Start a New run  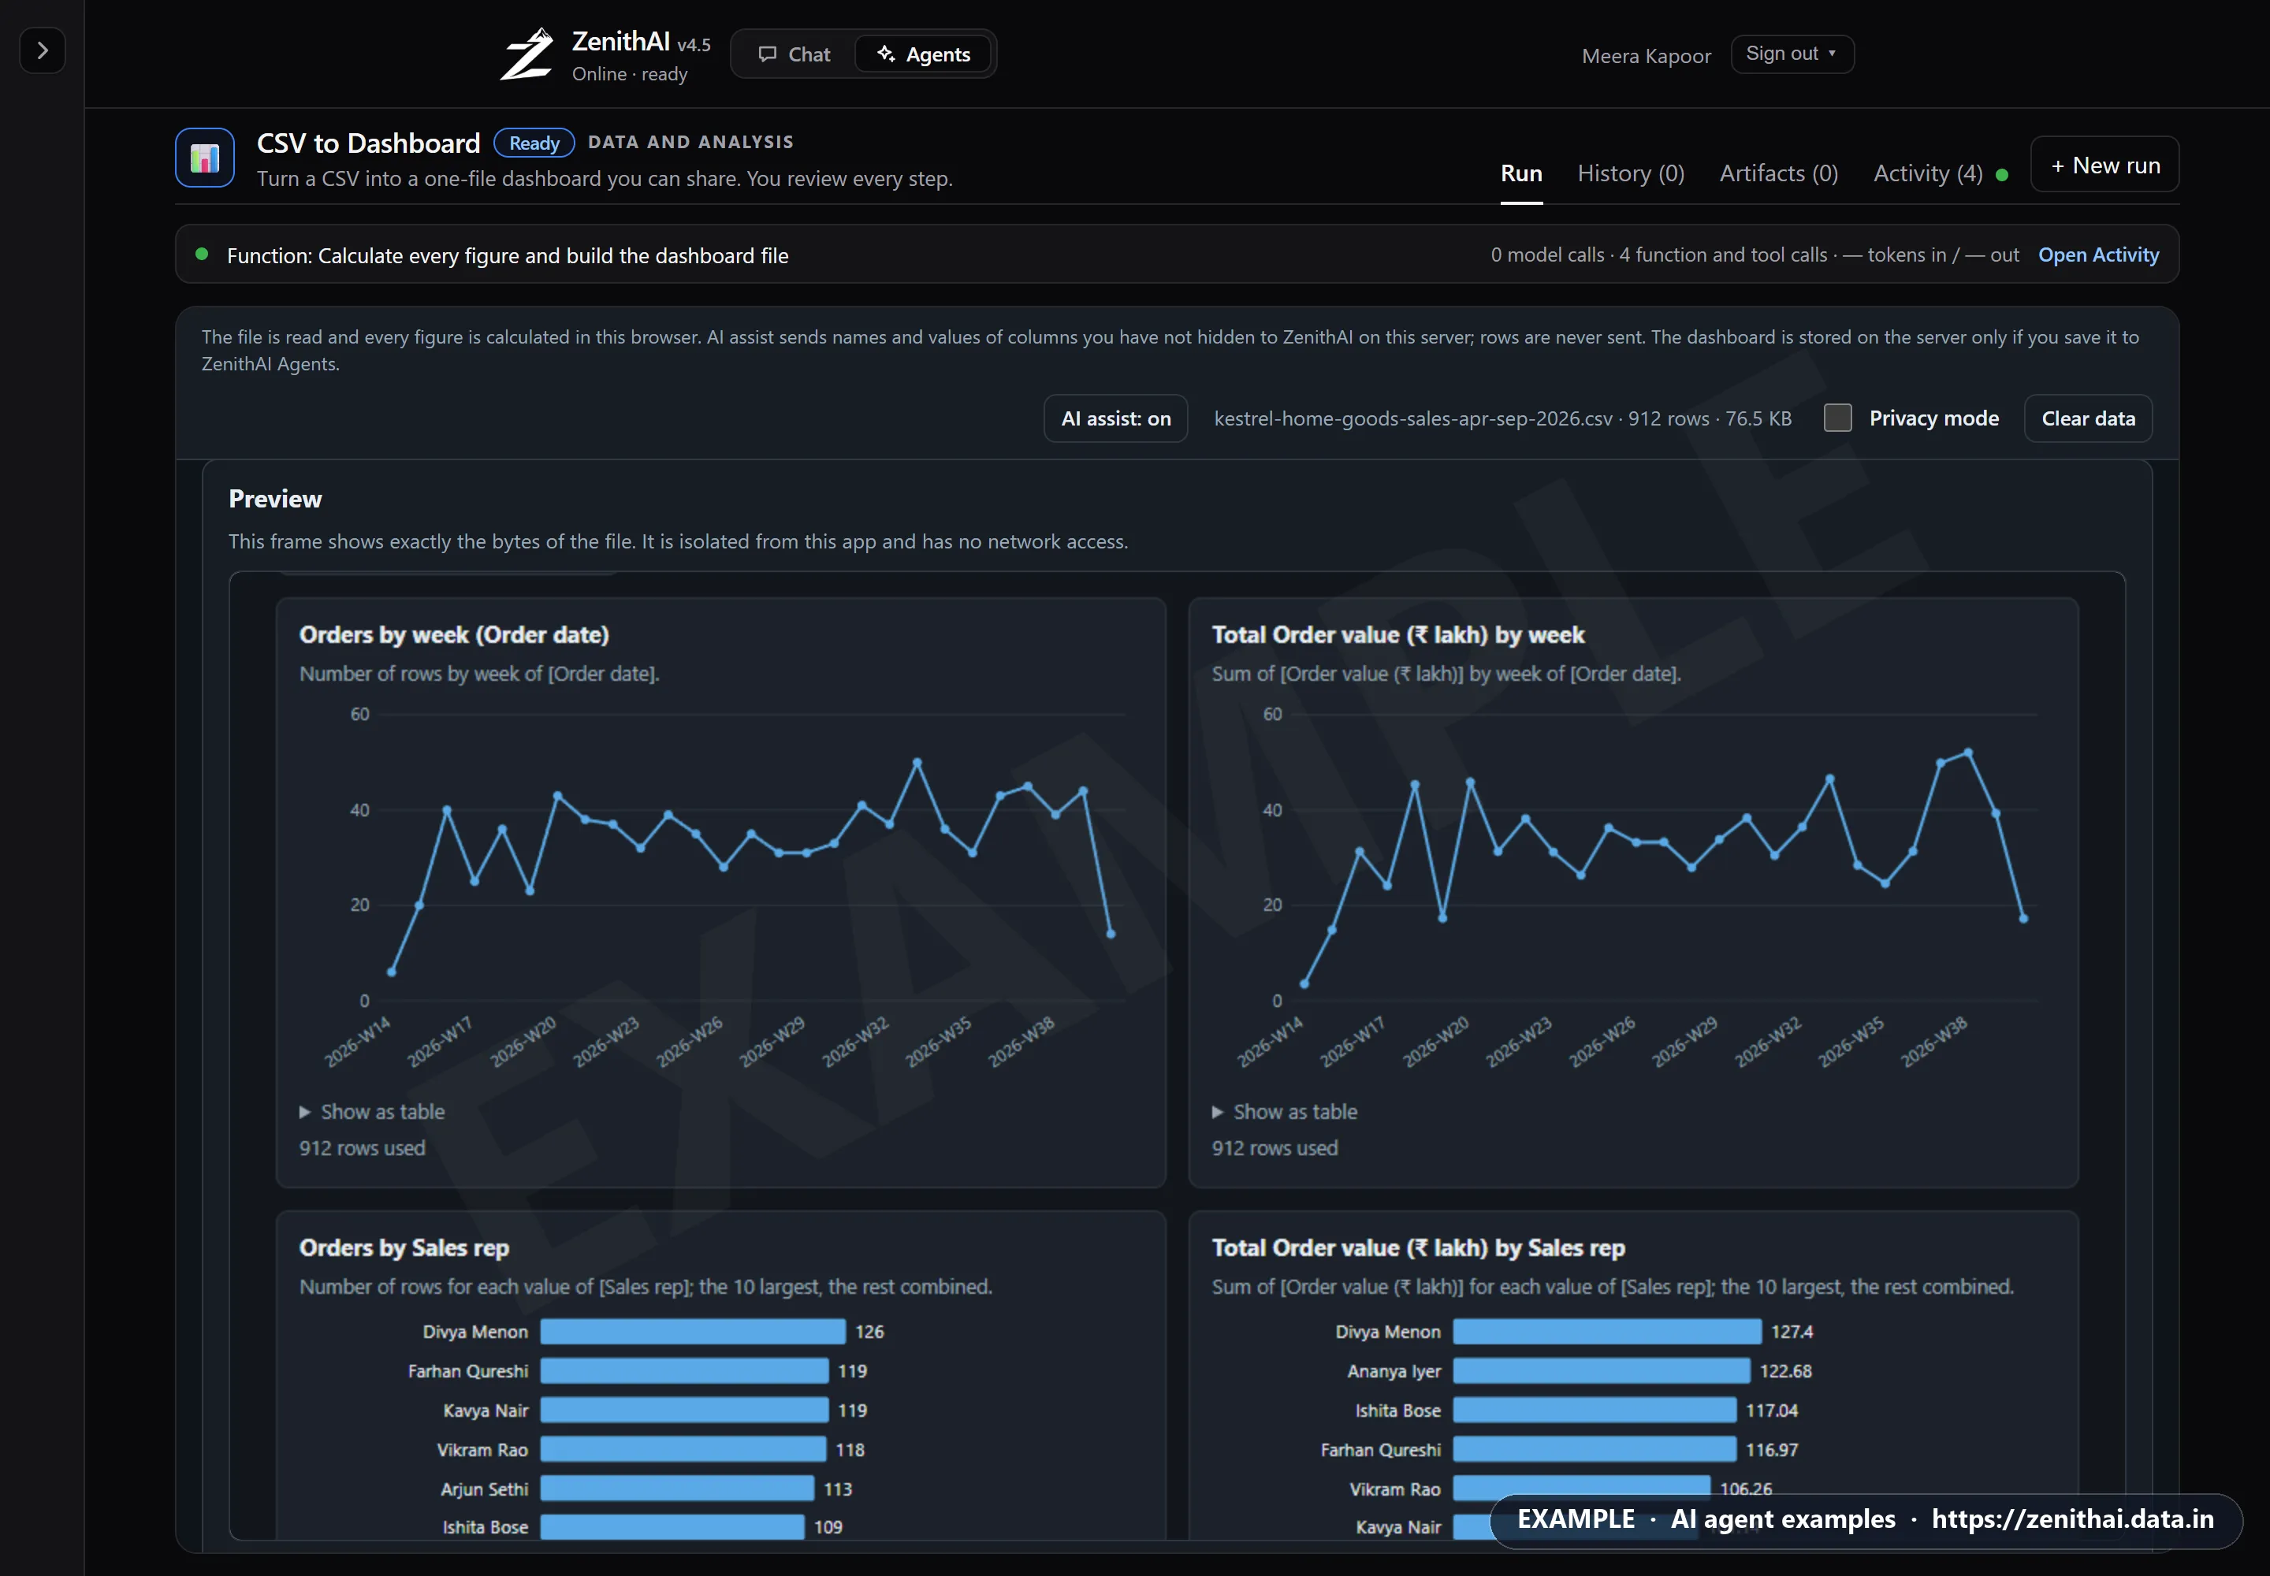(2104, 165)
